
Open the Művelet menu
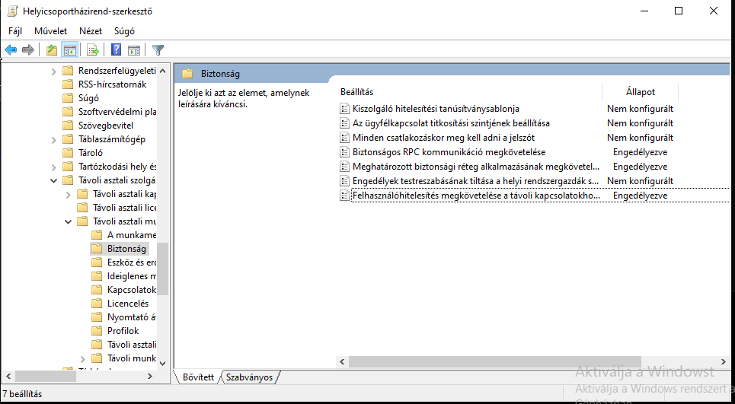50,31
